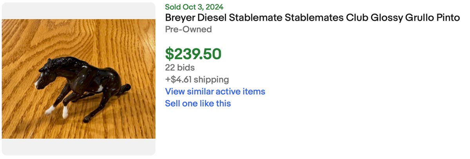Click the Pre-Owned condition label

pyautogui.click(x=188, y=29)
